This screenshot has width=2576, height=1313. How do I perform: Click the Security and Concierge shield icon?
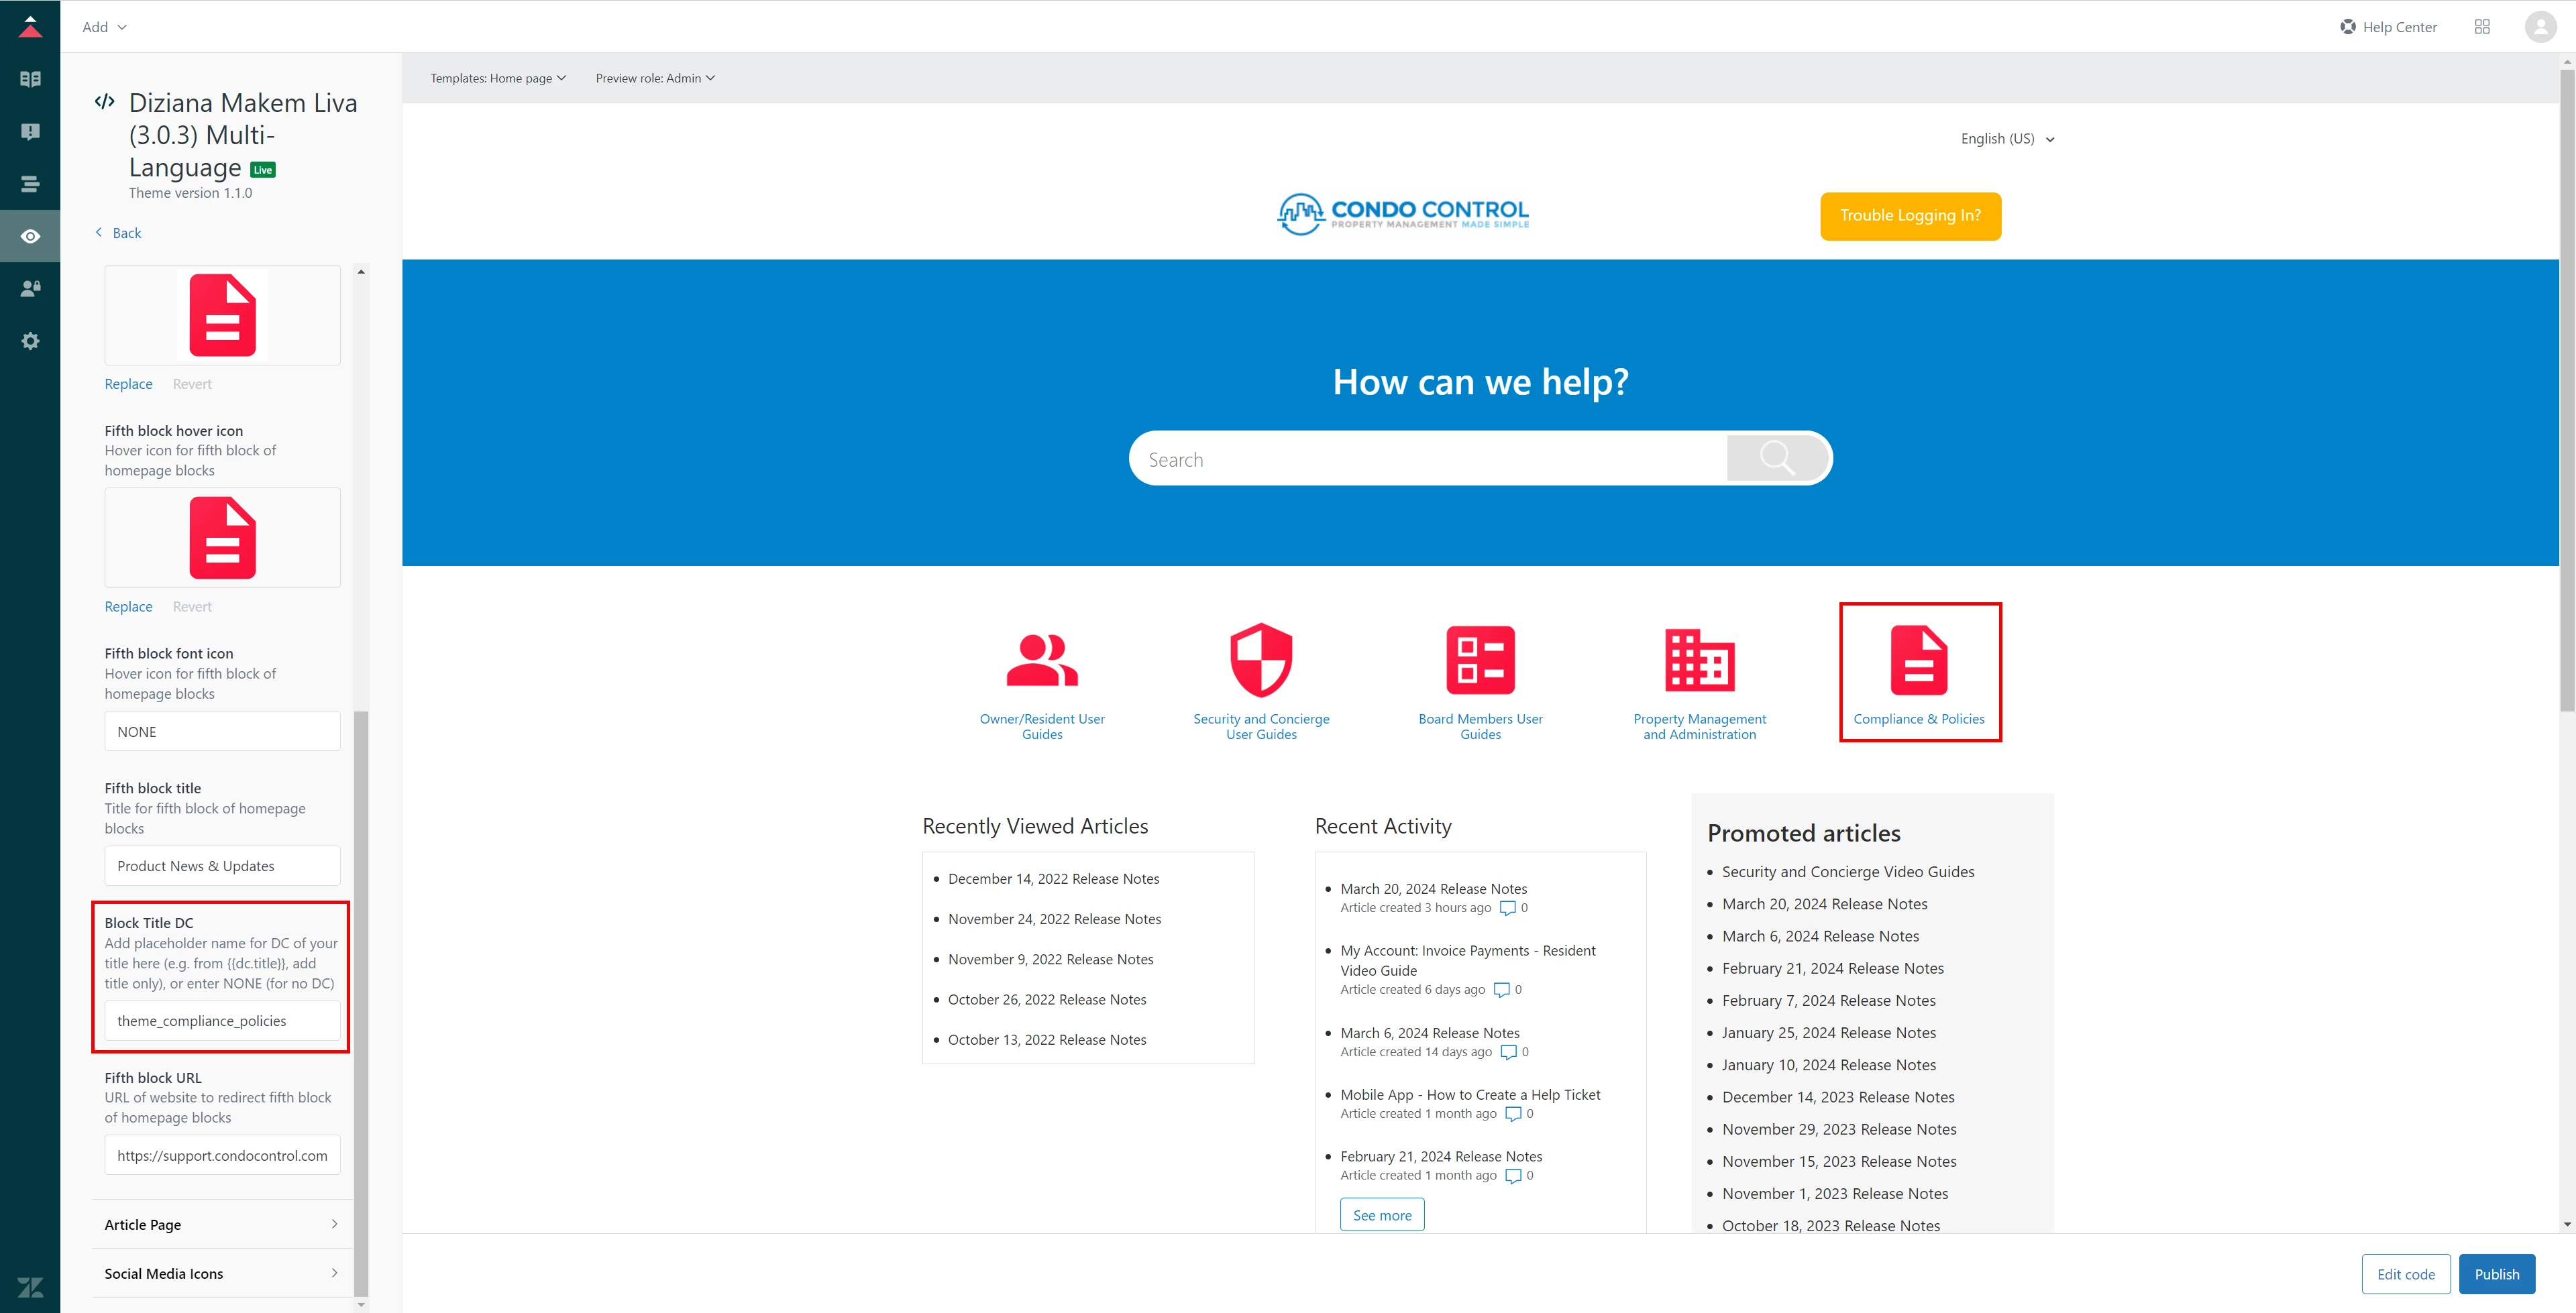click(1261, 660)
